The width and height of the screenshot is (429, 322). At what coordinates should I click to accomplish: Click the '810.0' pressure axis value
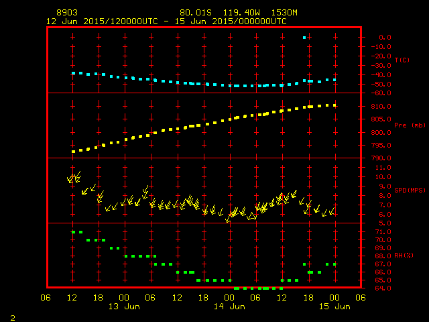381,106
